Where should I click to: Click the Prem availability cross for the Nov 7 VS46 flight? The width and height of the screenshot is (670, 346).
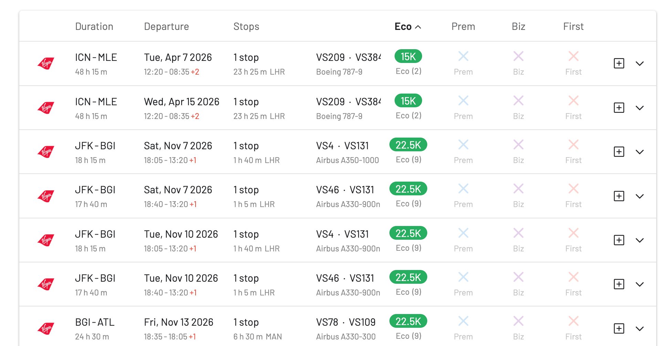[463, 188]
